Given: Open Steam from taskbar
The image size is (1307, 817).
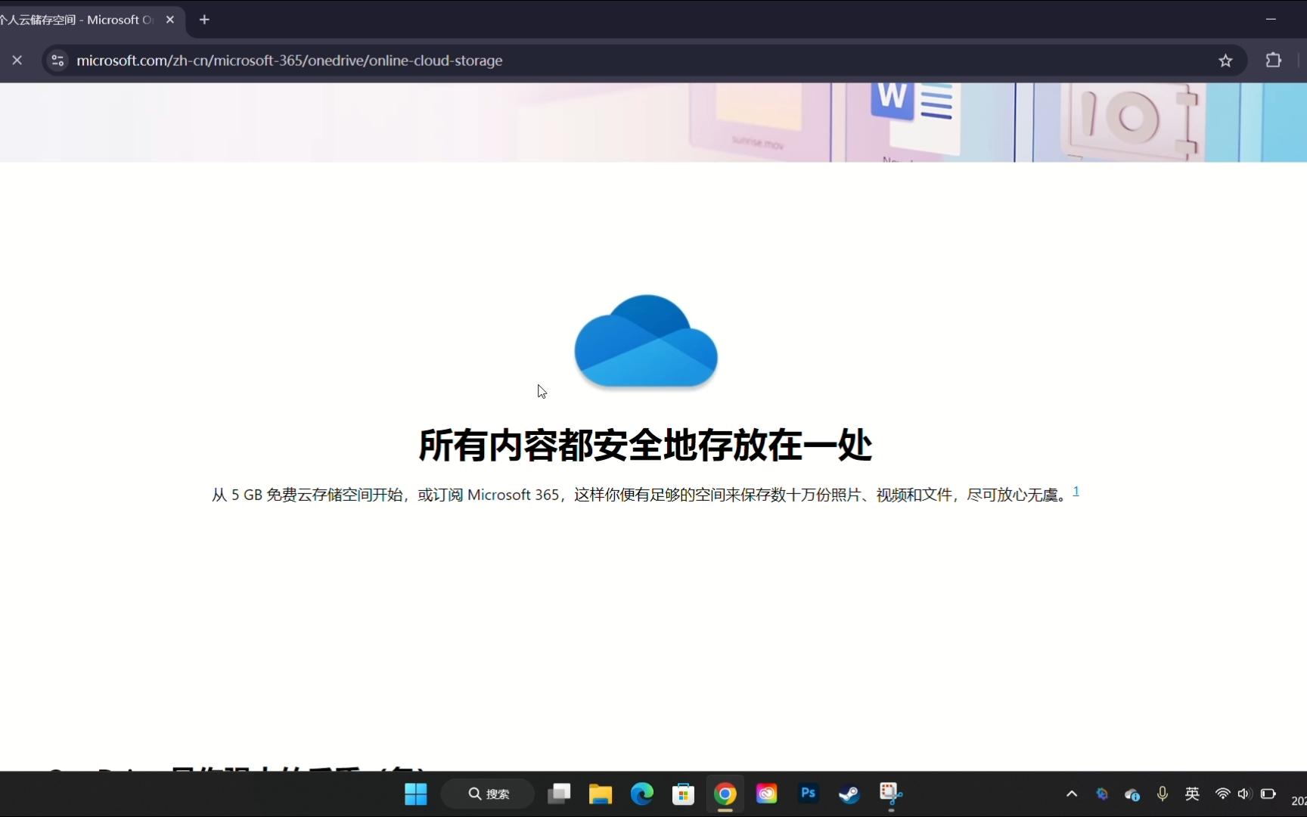Looking at the screenshot, I should tap(849, 794).
